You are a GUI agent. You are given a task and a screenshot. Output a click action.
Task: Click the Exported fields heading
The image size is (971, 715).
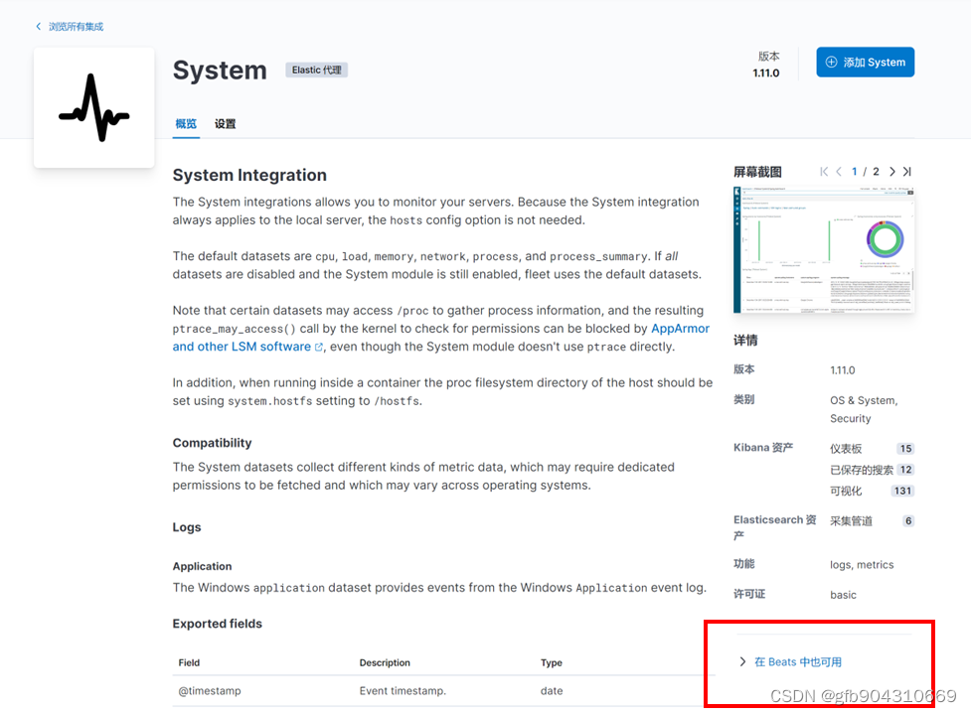tap(217, 624)
